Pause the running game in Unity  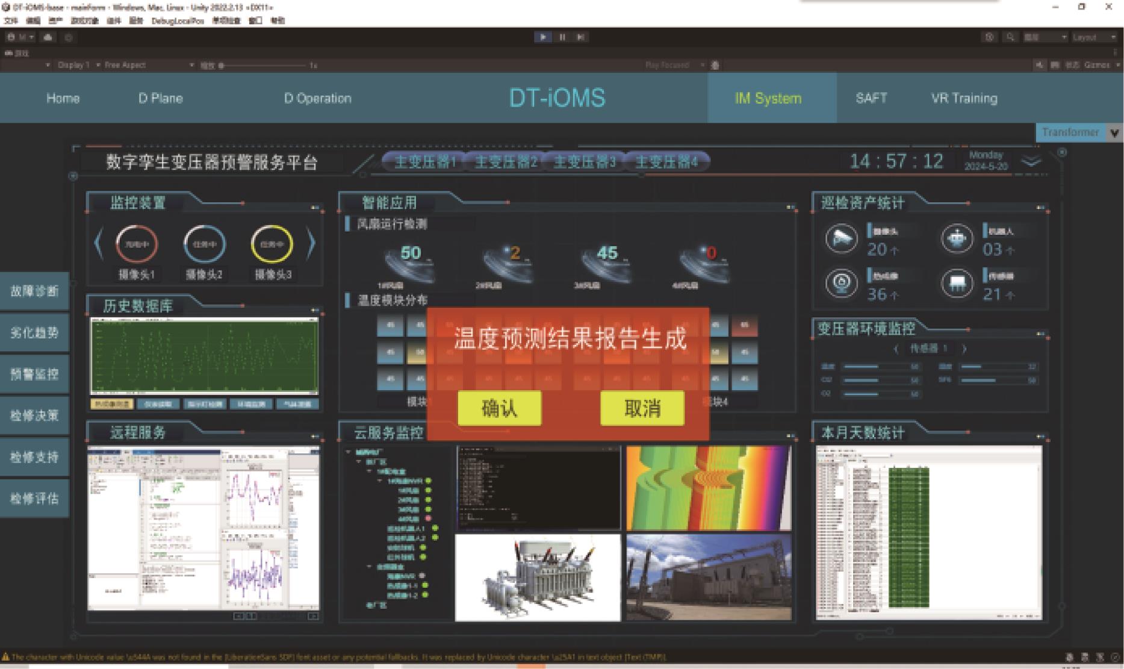pyautogui.click(x=562, y=37)
